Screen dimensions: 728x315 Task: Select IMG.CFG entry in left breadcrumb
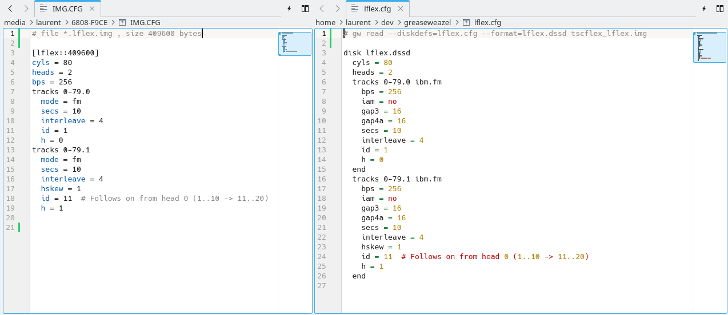click(x=145, y=22)
